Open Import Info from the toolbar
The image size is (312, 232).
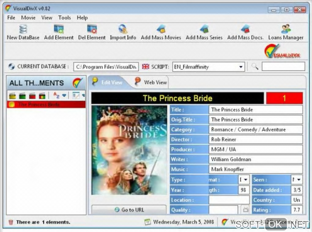click(123, 29)
